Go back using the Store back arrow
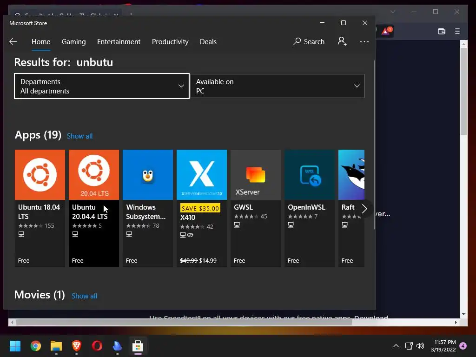This screenshot has height=357, width=476. click(13, 41)
